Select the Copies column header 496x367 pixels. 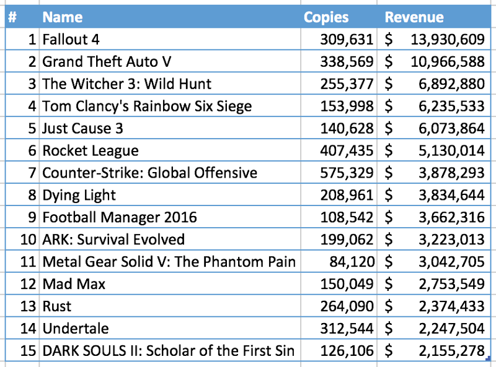[x=339, y=17]
